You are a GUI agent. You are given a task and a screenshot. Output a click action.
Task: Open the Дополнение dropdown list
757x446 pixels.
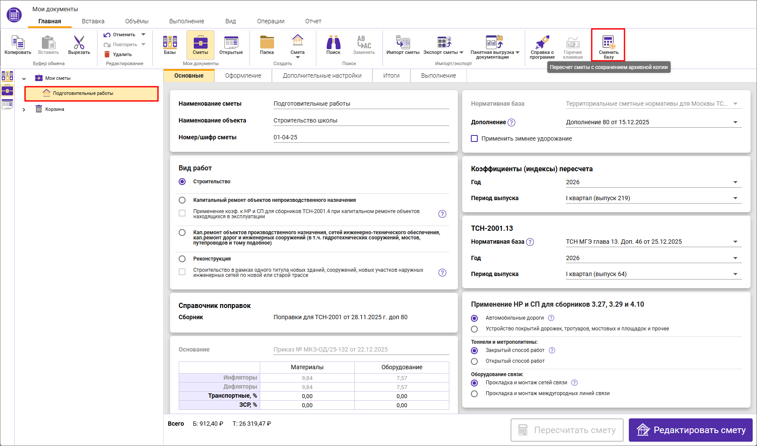pos(735,122)
